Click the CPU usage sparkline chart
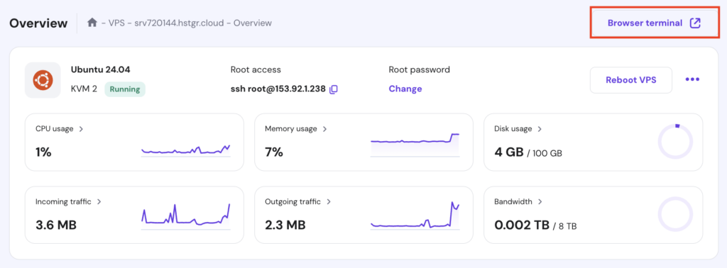 coord(186,151)
